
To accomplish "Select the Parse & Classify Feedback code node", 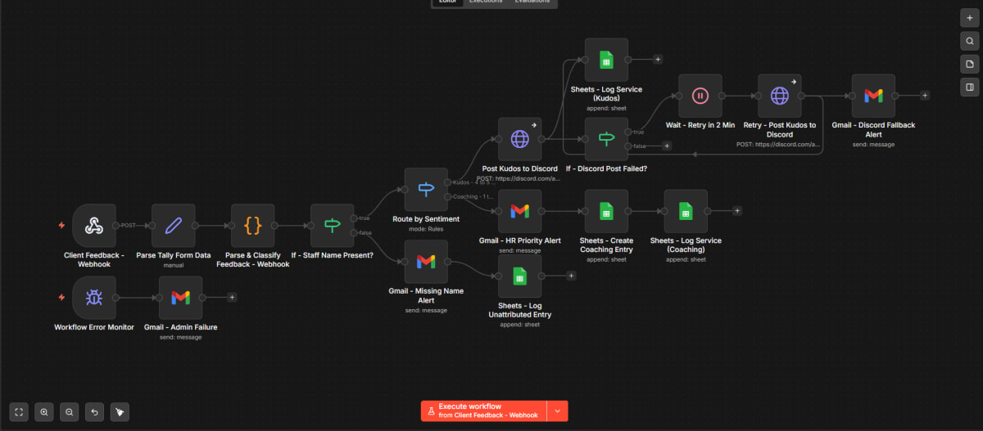I will tap(253, 226).
